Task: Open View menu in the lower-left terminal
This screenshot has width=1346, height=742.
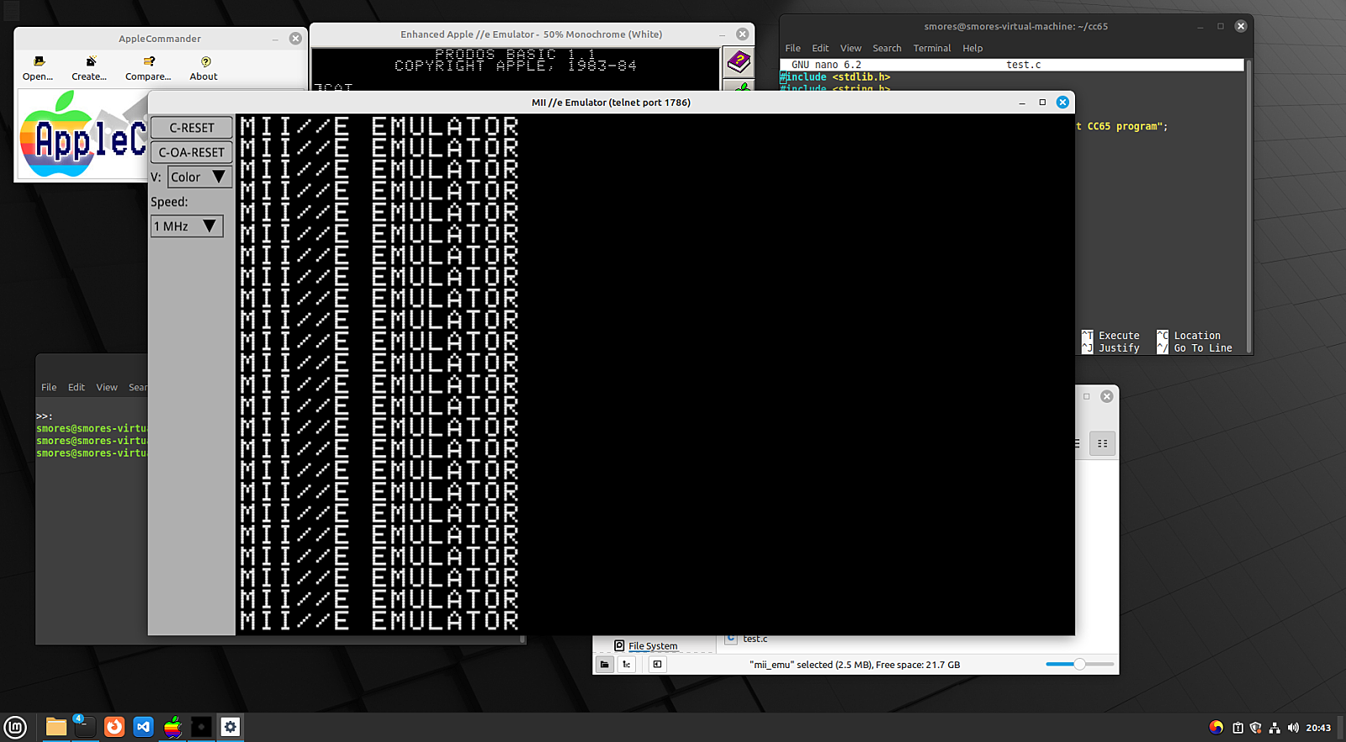Action: 107,387
